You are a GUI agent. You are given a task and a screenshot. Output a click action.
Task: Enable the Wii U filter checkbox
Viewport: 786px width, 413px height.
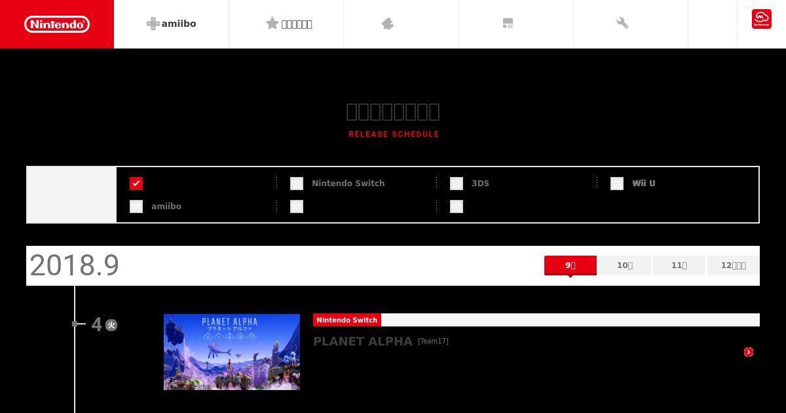point(617,184)
